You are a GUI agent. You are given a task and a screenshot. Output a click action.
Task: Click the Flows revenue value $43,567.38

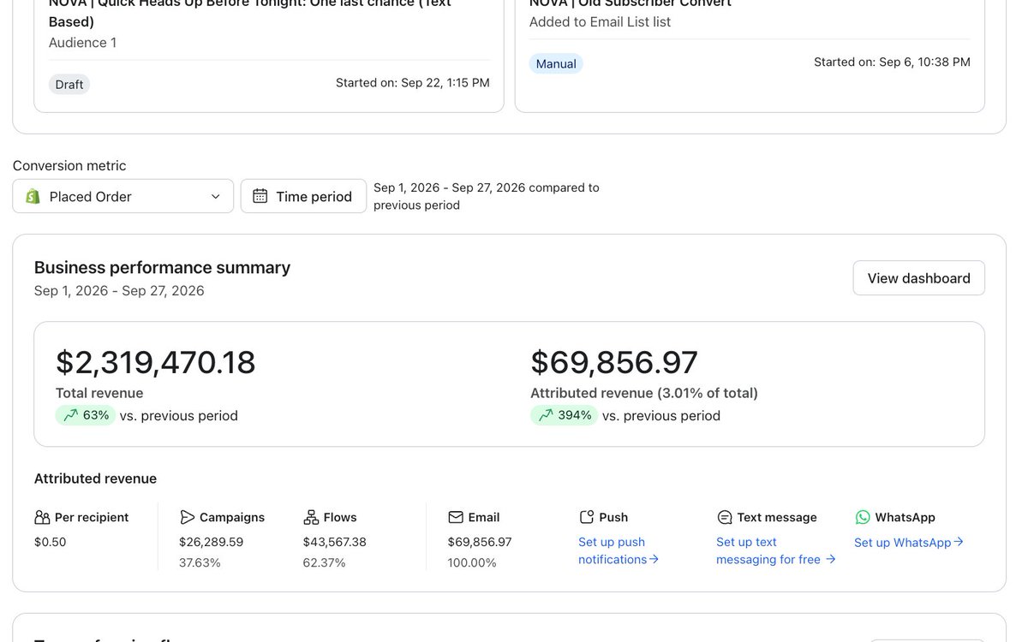coord(335,542)
